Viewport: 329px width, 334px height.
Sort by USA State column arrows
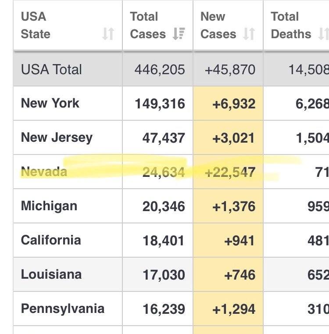coord(108,34)
